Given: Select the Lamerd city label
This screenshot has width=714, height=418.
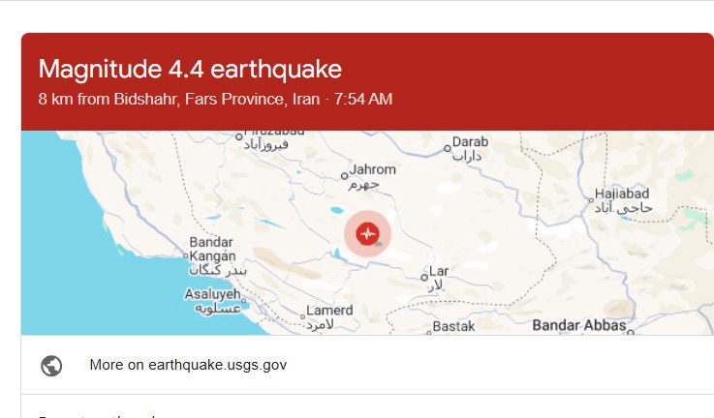Looking at the screenshot, I should pos(329,311).
